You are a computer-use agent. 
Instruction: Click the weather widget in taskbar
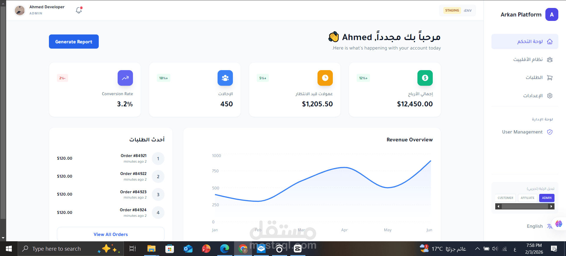tap(443, 249)
